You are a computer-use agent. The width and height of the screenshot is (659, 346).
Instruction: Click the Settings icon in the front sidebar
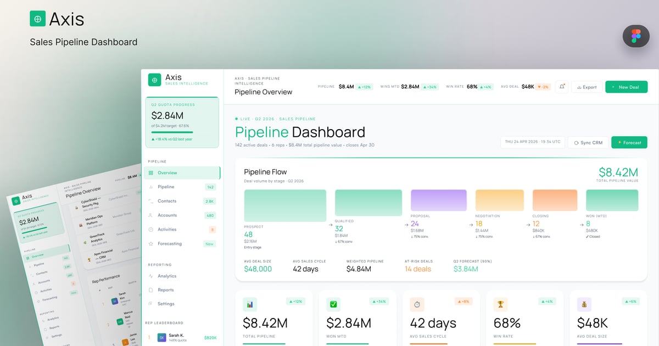tap(151, 304)
